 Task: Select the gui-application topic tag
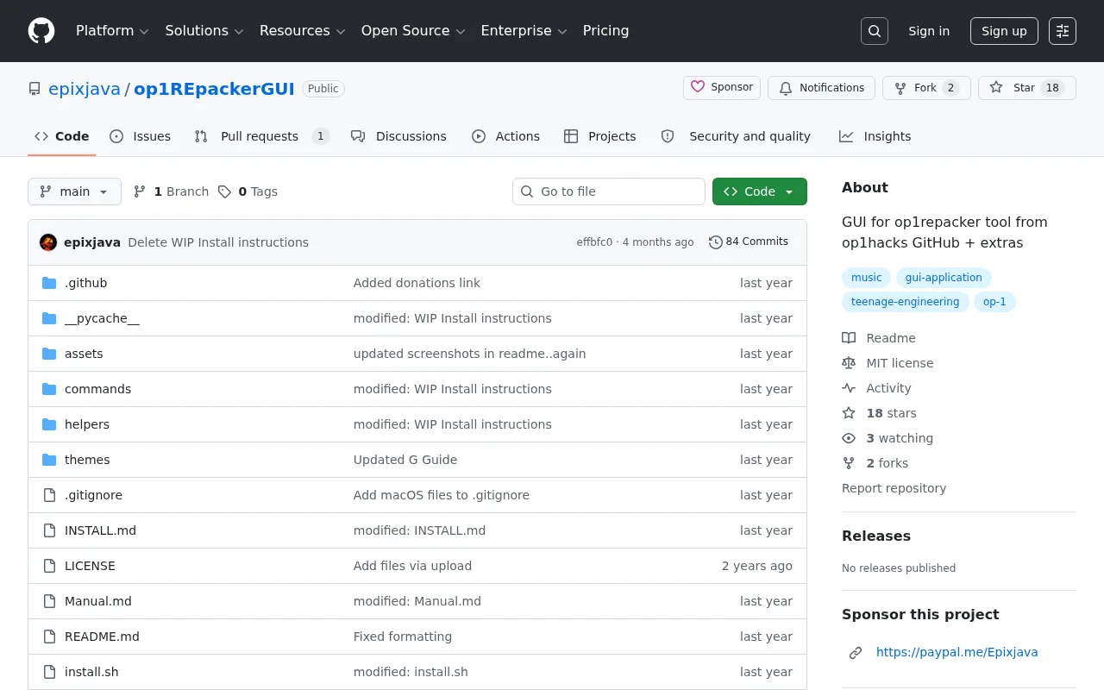[x=944, y=278]
